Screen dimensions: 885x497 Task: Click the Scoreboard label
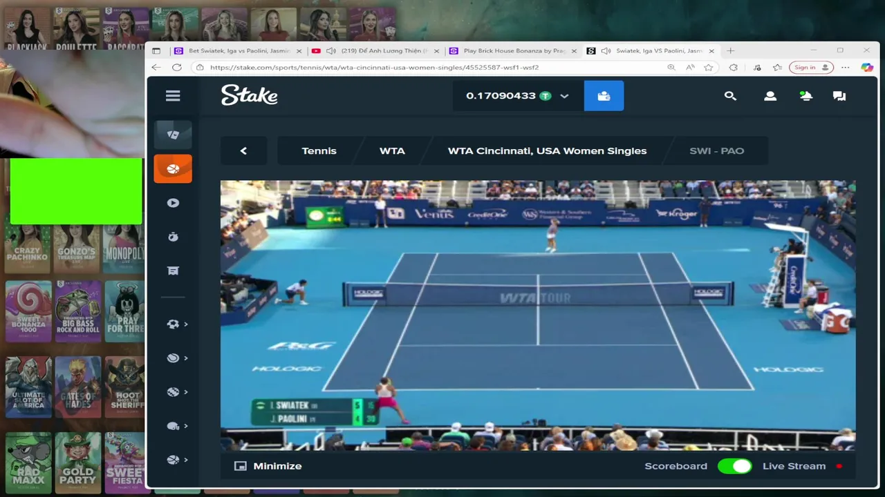[x=676, y=466]
